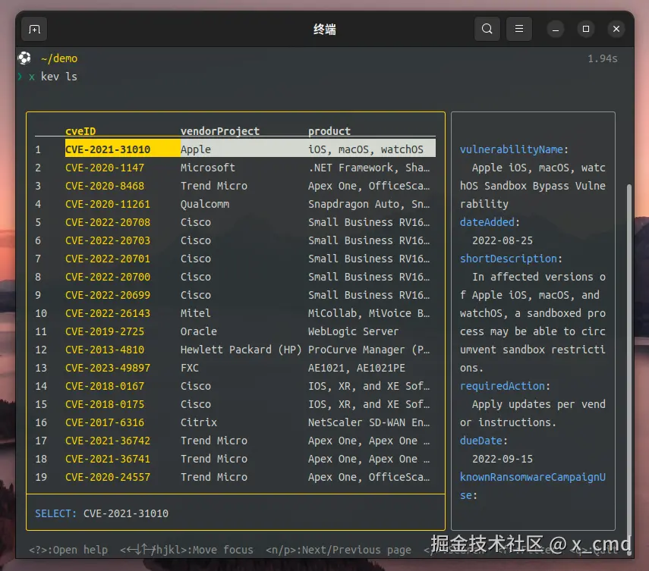Click the vulnerabilityName label
The width and height of the screenshot is (649, 571).
pos(514,149)
